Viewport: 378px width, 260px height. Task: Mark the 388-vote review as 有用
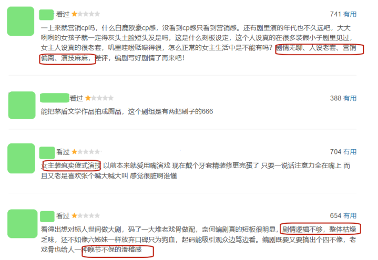click(x=350, y=98)
